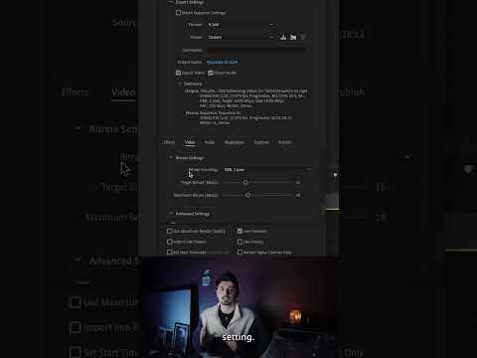Switch to the Publish tab in center dialog
Screen dimensions: 477x358
(285, 142)
